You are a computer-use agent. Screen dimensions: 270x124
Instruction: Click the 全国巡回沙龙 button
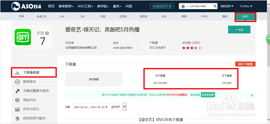click(x=162, y=6)
